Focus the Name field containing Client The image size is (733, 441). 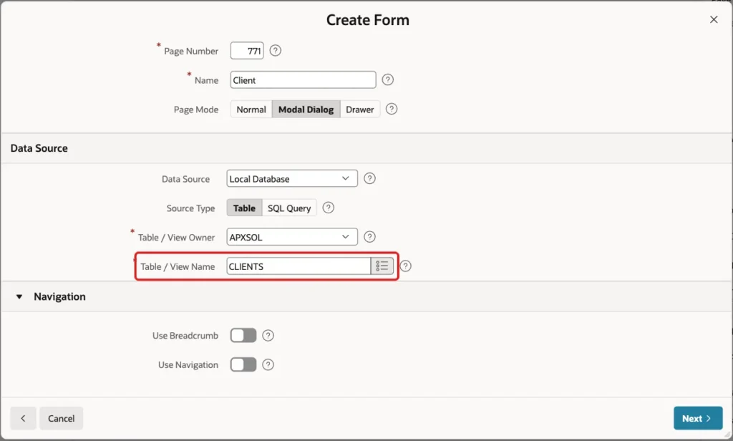point(303,80)
